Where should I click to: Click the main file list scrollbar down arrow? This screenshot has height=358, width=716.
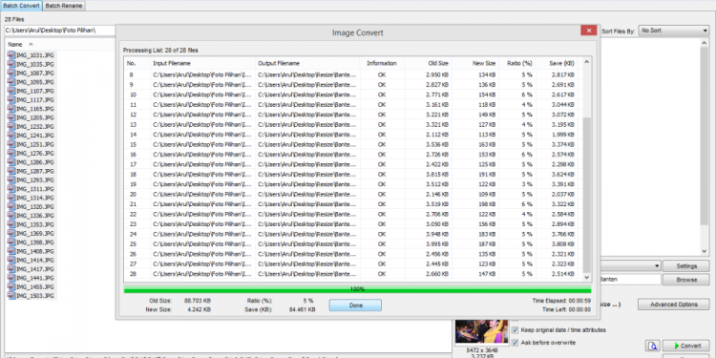[x=704, y=252]
